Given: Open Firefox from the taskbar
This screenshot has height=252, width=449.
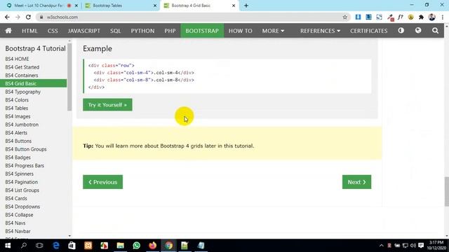Looking at the screenshot, I should tap(153, 246).
